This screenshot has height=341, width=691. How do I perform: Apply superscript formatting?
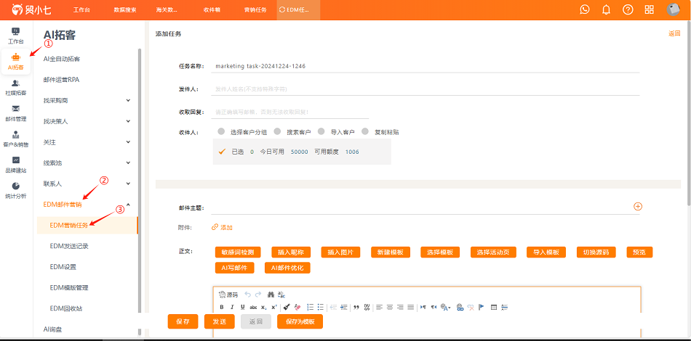[274, 307]
